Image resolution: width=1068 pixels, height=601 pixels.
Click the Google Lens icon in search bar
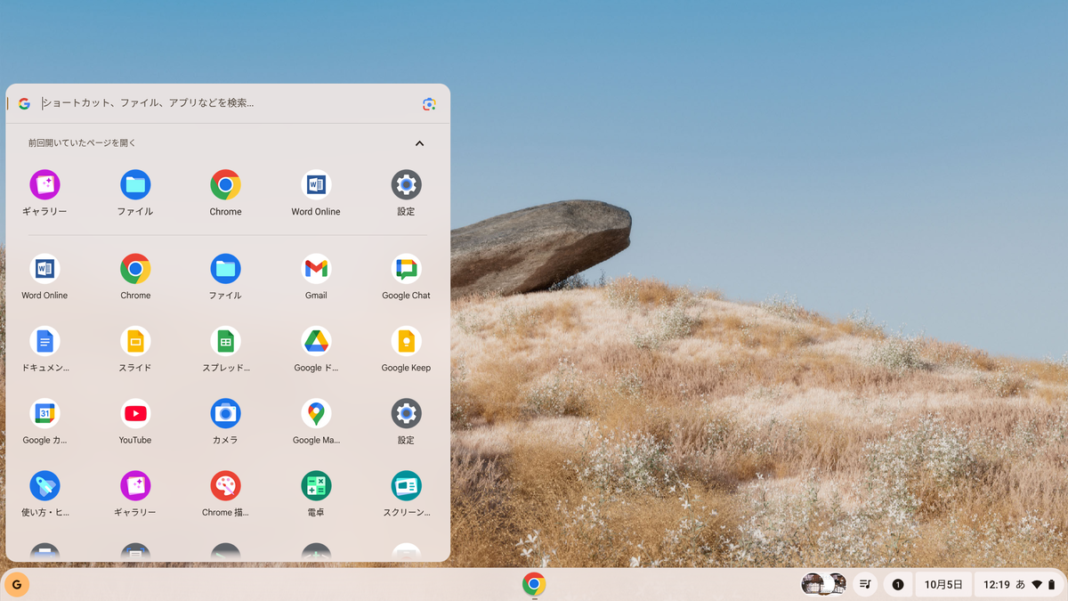429,104
